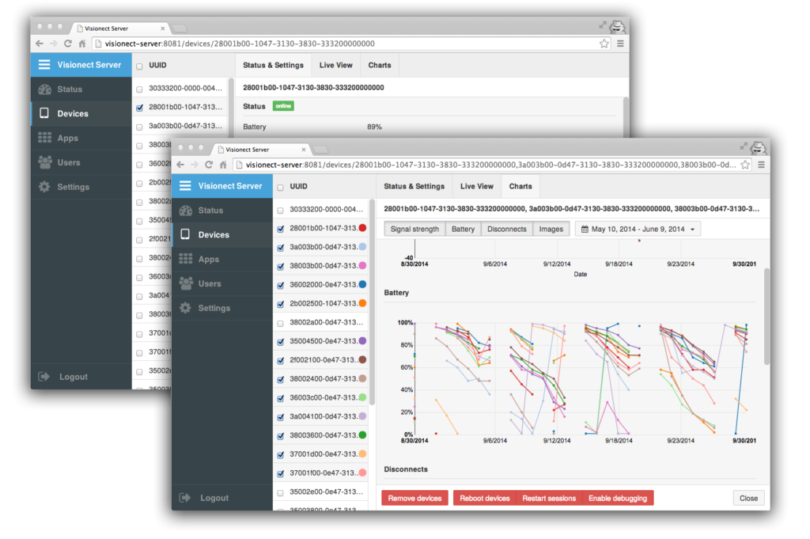Open the front browser's Chrome menu icon
810x539 pixels.
[761, 165]
